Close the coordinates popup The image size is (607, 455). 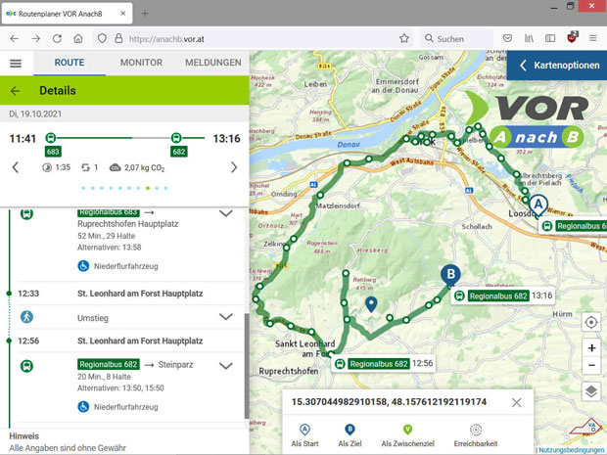516,402
